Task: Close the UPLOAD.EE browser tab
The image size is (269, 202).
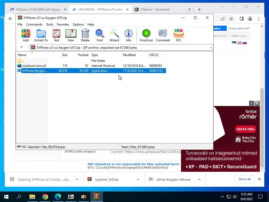Action: point(127,9)
